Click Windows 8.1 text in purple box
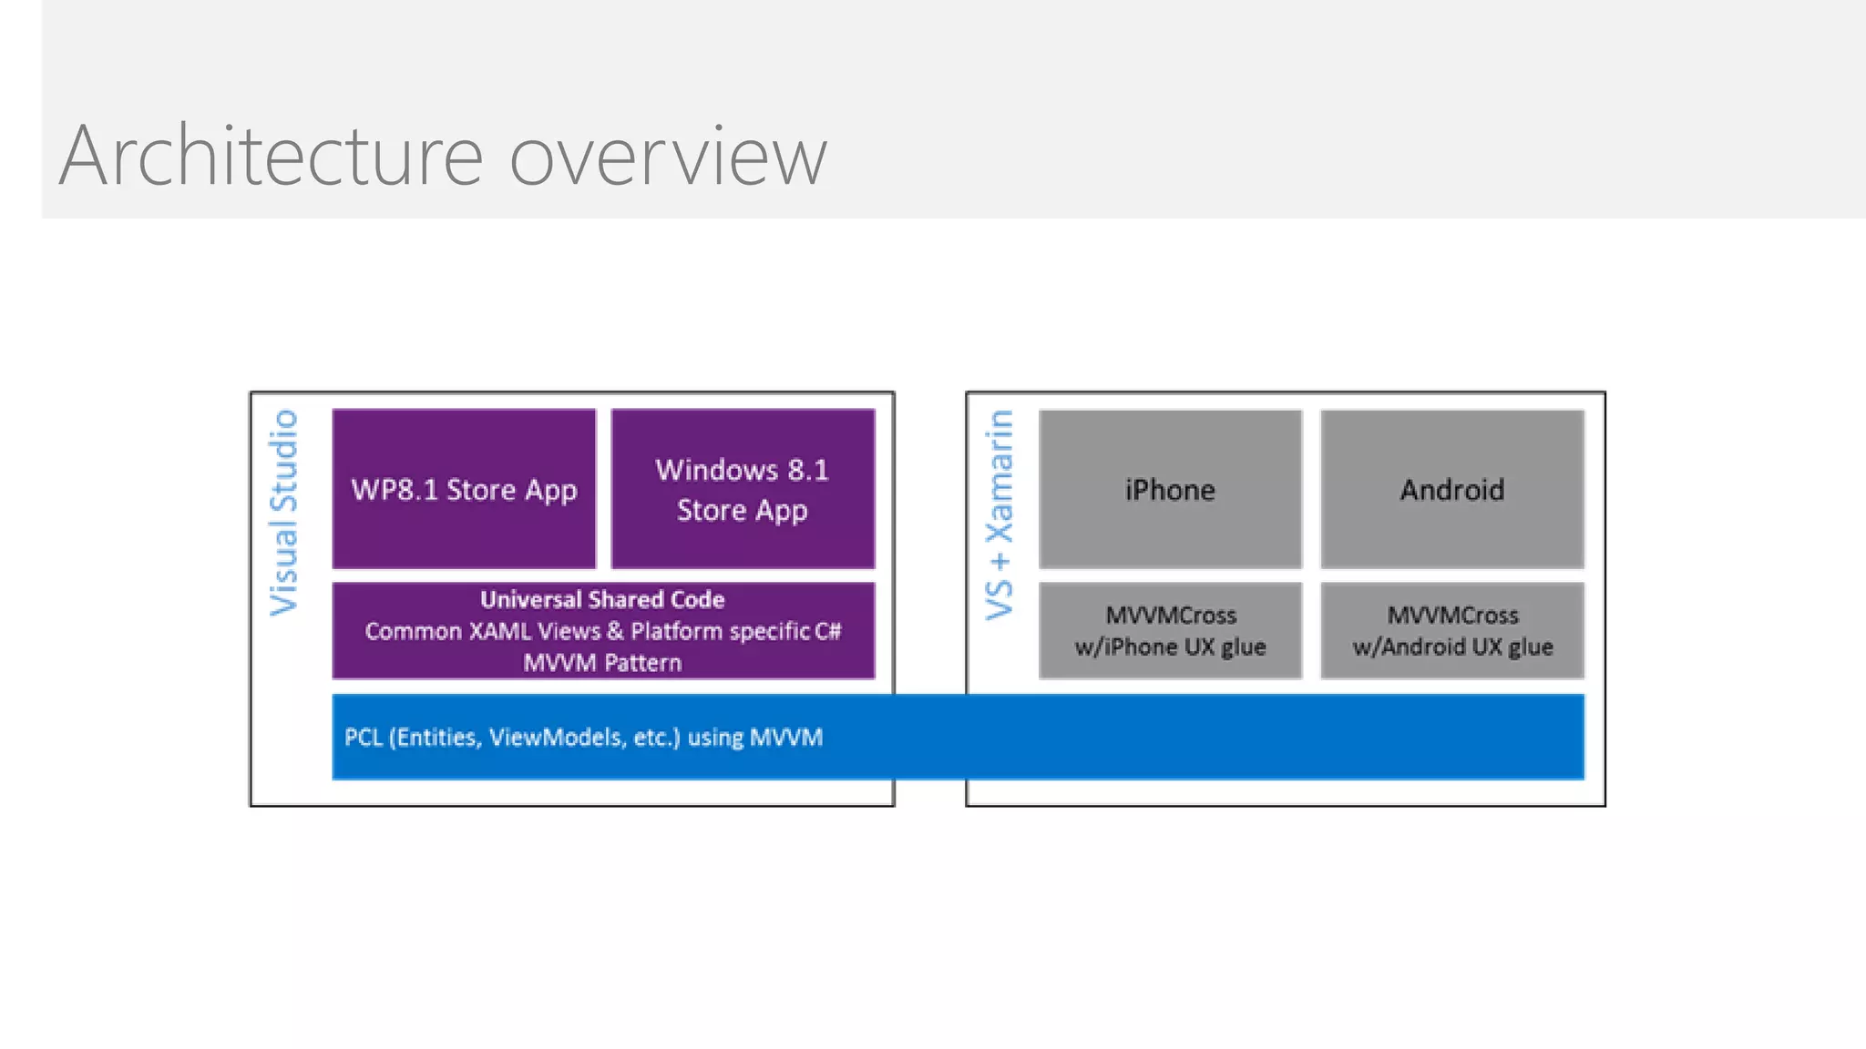Image resolution: width=1866 pixels, height=1049 pixels. tap(742, 470)
